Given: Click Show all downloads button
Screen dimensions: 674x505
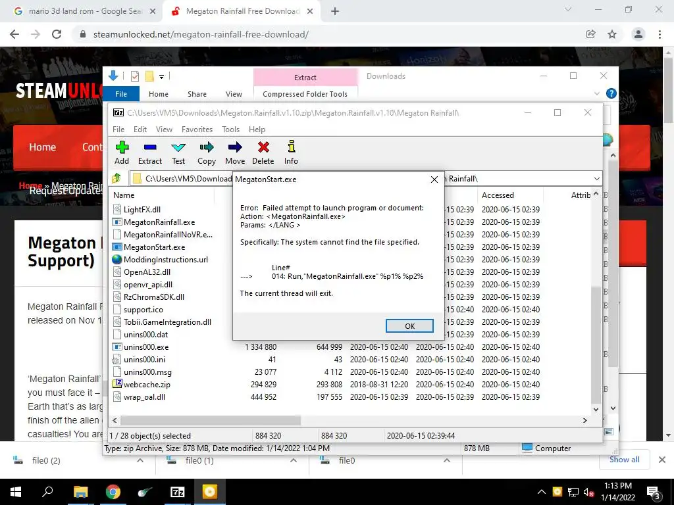Looking at the screenshot, I should click(624, 460).
